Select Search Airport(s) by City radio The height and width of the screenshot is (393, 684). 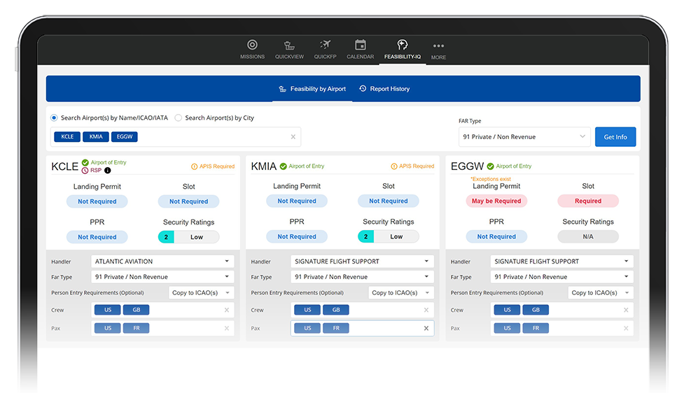tap(178, 118)
